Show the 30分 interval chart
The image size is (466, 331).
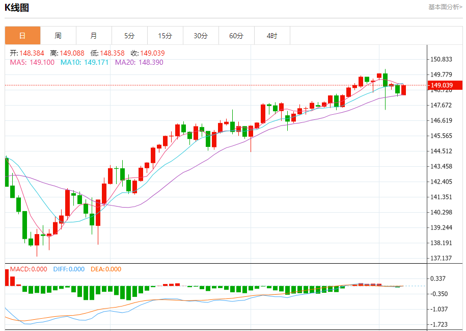(201, 36)
